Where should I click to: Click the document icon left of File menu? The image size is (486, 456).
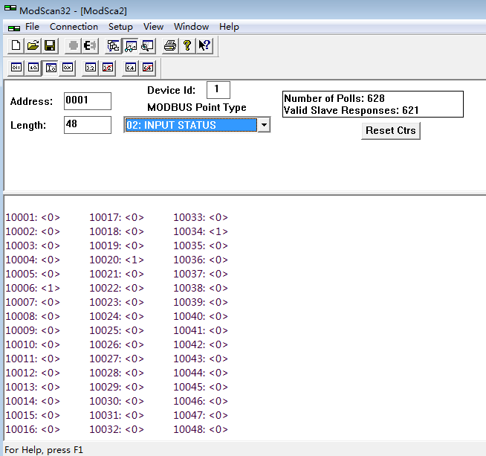14,28
